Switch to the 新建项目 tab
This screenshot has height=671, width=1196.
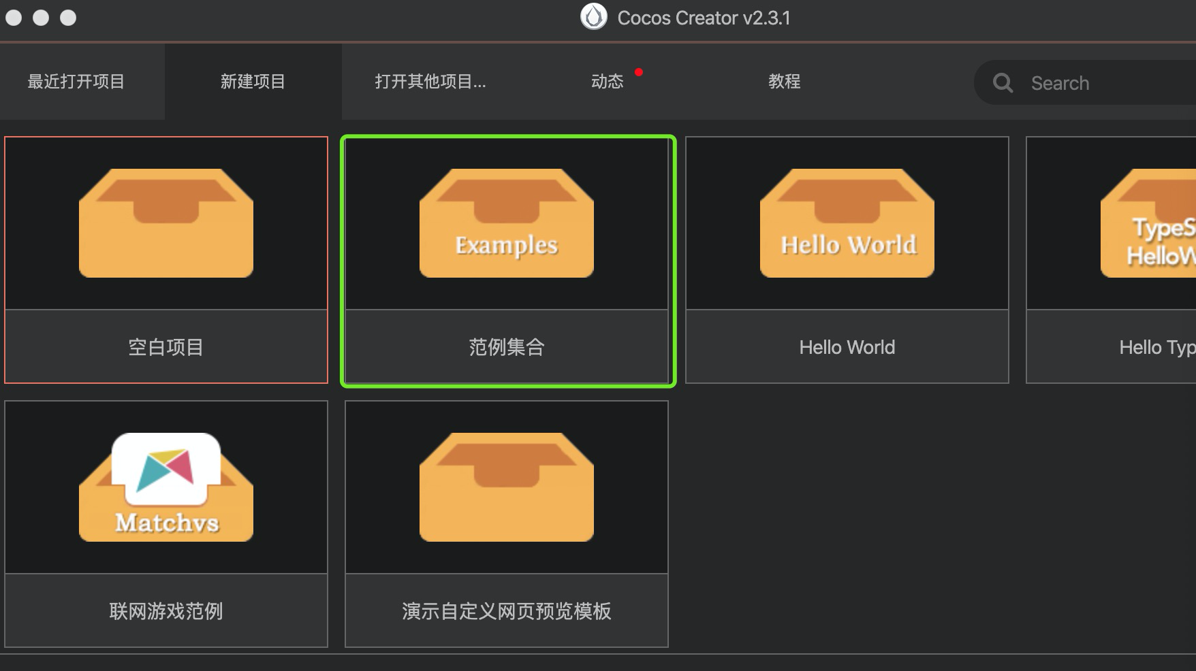(253, 82)
